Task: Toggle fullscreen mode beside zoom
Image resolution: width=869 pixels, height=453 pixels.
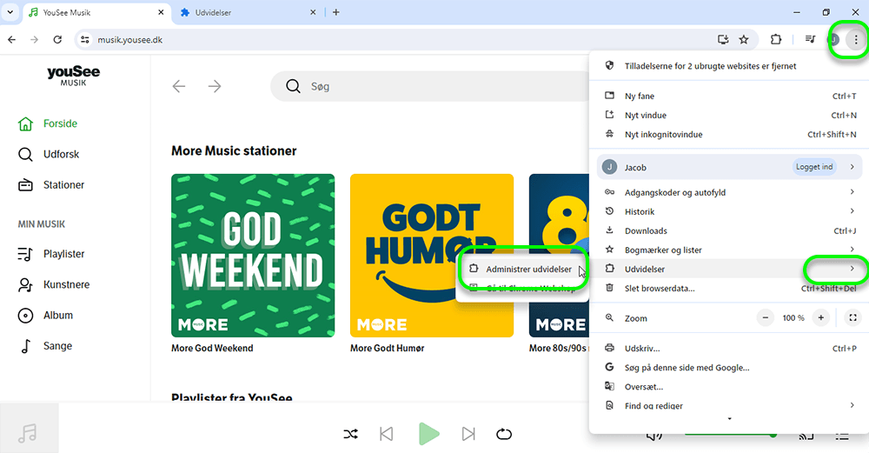Action: [x=852, y=318]
